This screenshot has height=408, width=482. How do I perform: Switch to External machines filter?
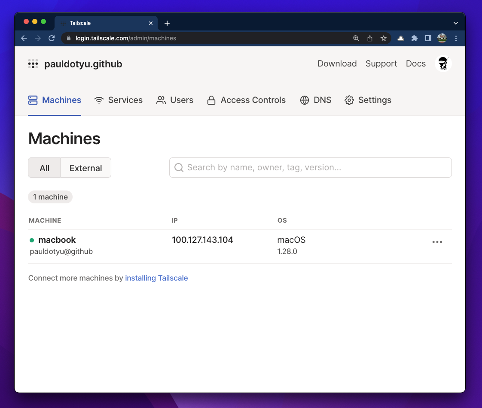(85, 168)
